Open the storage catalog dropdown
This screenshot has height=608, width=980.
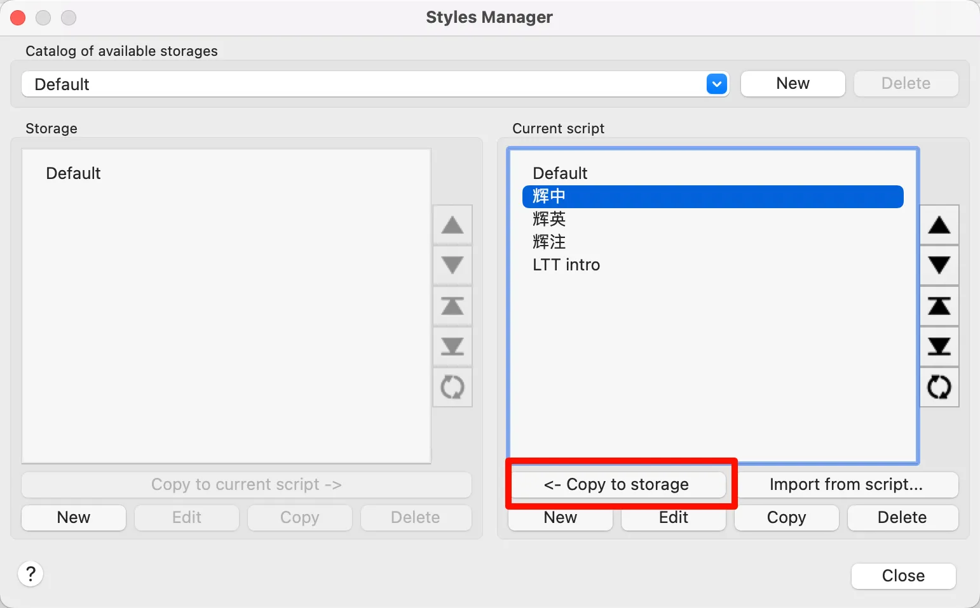click(716, 84)
